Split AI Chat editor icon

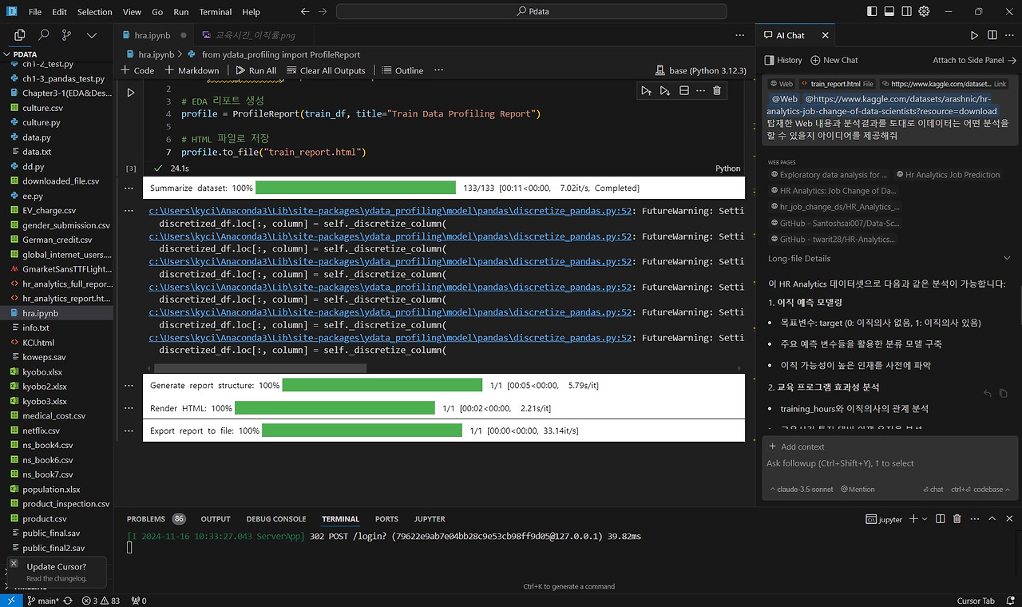992,35
